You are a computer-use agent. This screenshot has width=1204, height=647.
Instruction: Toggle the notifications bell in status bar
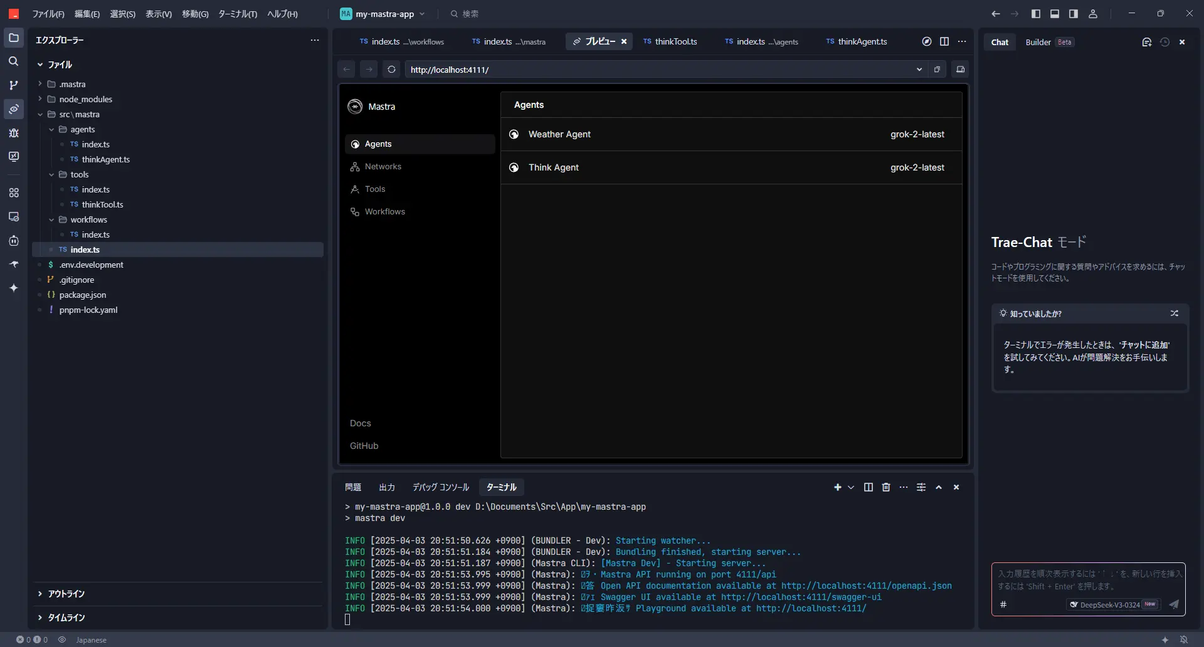point(1183,639)
